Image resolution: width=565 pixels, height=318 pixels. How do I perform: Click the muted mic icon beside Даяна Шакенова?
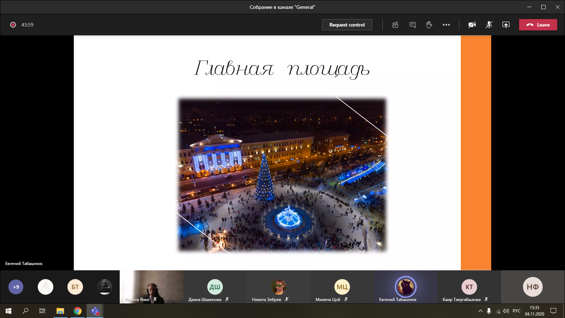coord(227,299)
